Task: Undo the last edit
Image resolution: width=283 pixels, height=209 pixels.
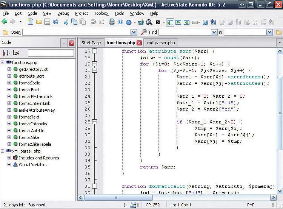Action: tap(93, 22)
